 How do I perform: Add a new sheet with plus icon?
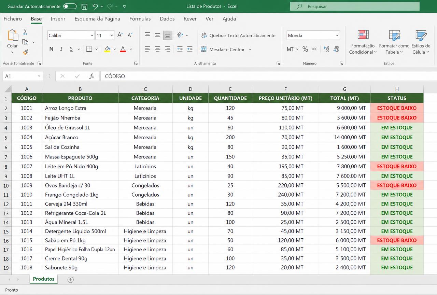(x=71, y=280)
